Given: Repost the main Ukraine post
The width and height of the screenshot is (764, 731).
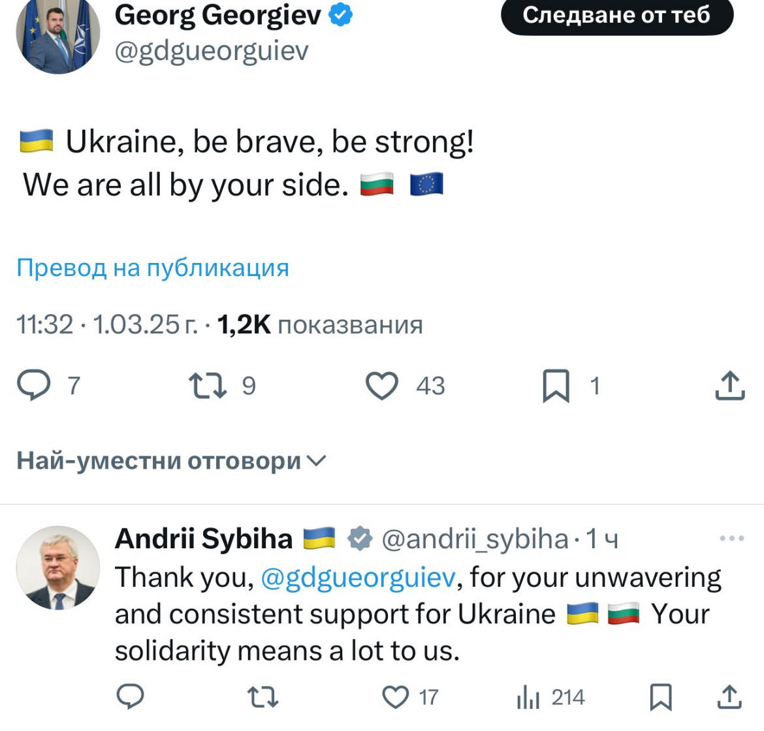Looking at the screenshot, I should click(x=208, y=385).
